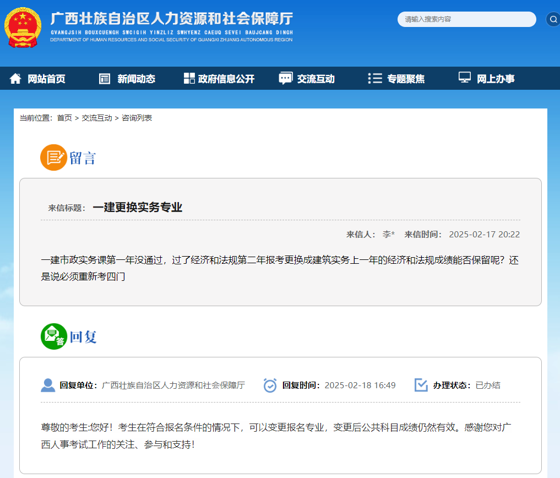Go to 首页 in the breadcrumb

64,118
